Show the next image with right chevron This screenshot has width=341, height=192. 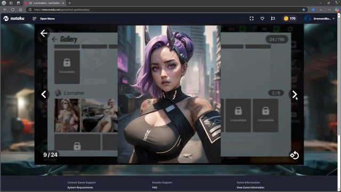coord(295,94)
